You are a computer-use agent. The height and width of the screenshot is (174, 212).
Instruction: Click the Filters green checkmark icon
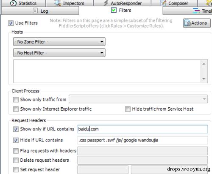pyautogui.click(x=114, y=10)
